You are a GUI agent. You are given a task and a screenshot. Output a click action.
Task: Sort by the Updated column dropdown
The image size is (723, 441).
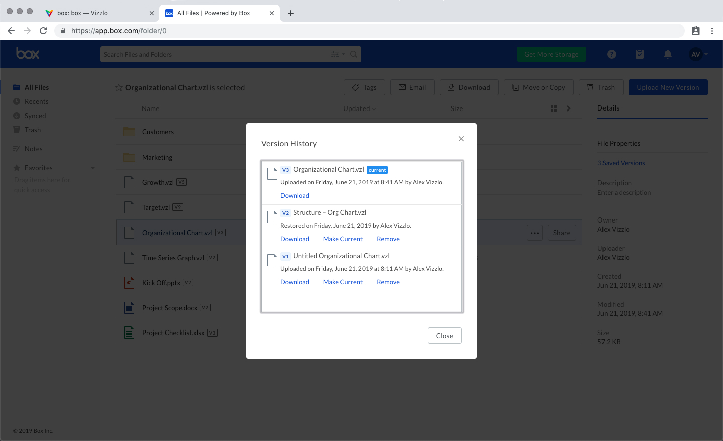coord(359,108)
